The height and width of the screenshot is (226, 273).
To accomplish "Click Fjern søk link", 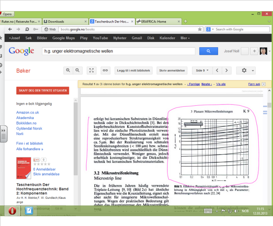I will 254,84.
